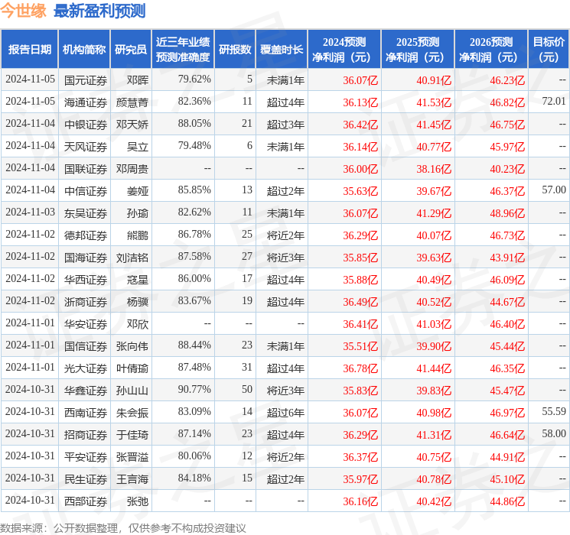The width and height of the screenshot is (570, 535).
Task: Click report count 50
Action: tap(247, 389)
